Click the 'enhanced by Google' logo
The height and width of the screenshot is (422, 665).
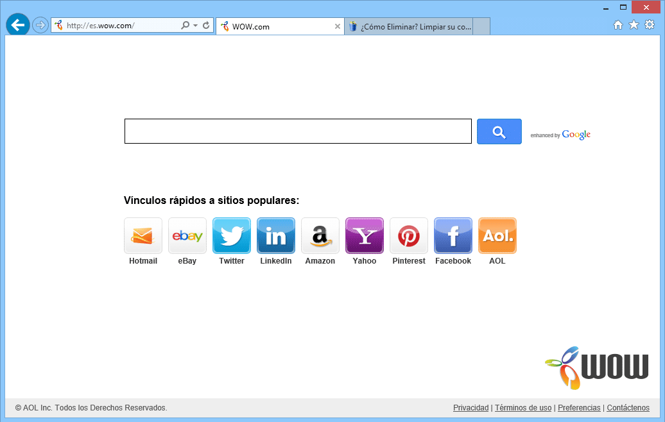tap(560, 135)
